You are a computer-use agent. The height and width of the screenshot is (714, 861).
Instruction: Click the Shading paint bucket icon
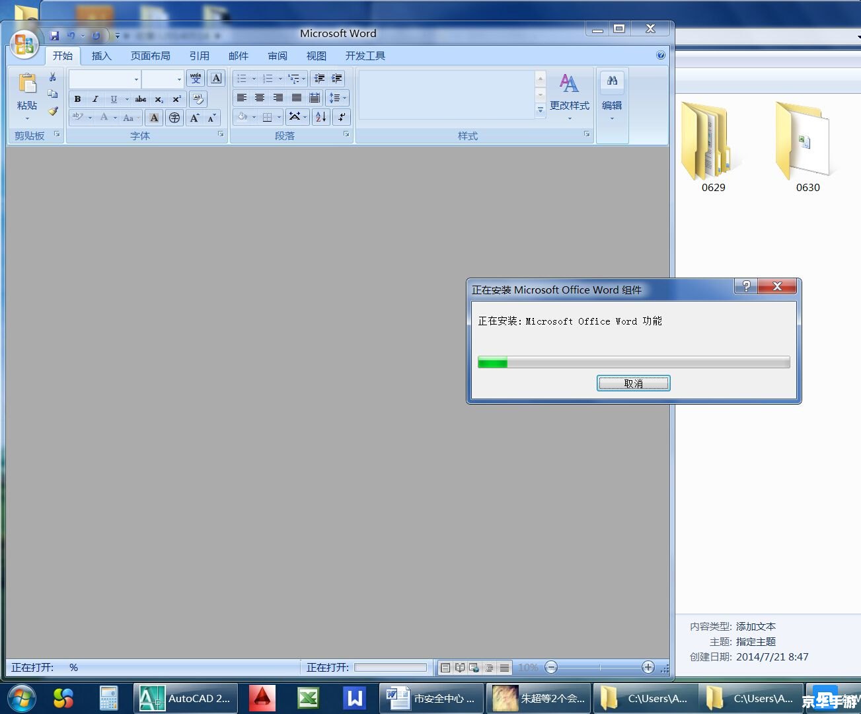[x=242, y=117]
